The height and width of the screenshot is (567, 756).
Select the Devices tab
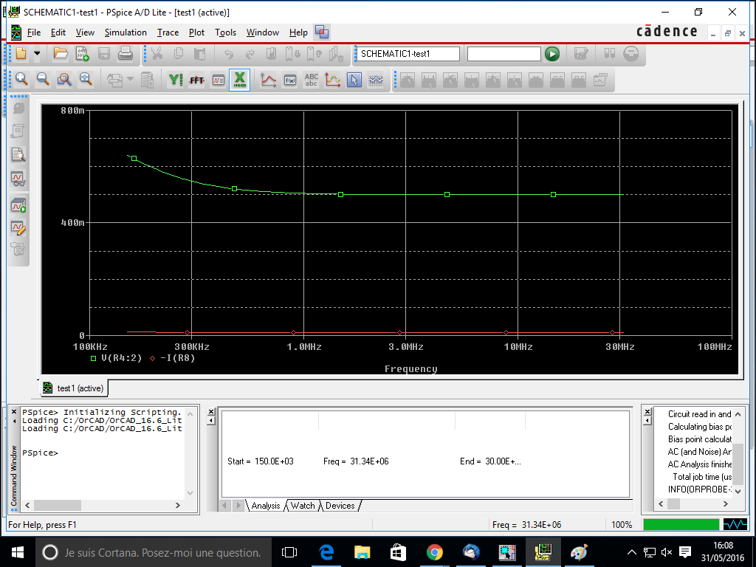[340, 506]
